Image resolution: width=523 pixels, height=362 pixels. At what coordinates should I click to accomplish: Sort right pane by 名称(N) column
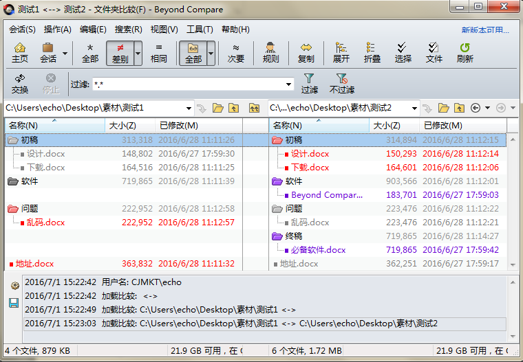pos(319,126)
